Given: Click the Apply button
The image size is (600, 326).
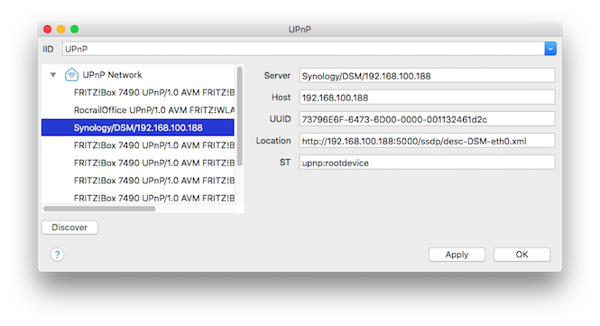Looking at the screenshot, I should coord(457,255).
